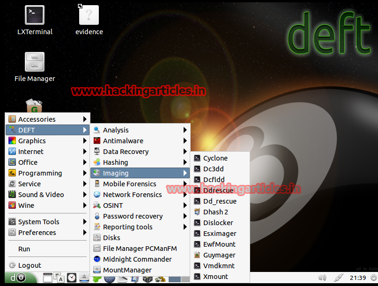This screenshot has height=286, width=378.
Task: Click the green hexagons icon in taskbar
Action: [97, 279]
